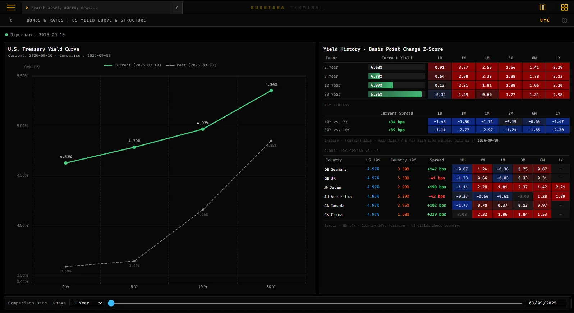Click 5 Year 1M z-score 2.38
This screenshot has height=313, width=574.
487,76
